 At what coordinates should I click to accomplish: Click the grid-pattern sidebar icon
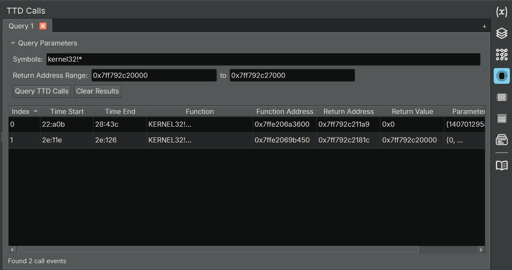pos(501,97)
